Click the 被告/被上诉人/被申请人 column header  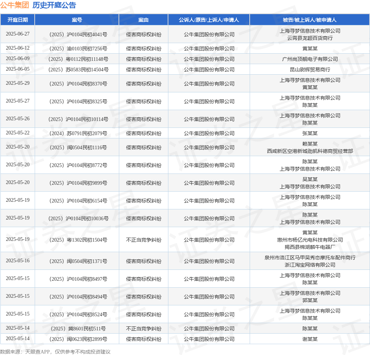pyautogui.click(x=310, y=20)
